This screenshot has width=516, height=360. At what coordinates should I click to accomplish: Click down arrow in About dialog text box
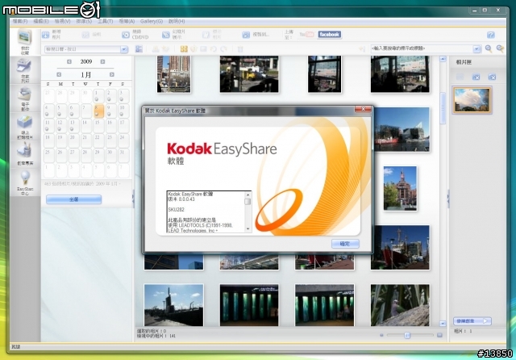tap(248, 229)
